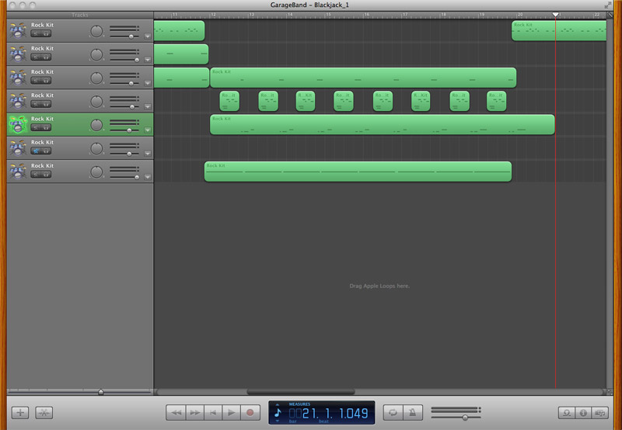622x430 pixels.
Task: Solo the first Rock Kit track with headphones
Action: (x=46, y=33)
